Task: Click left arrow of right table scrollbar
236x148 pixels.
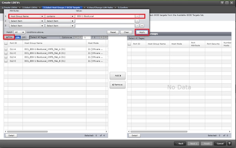Action: click(129, 131)
